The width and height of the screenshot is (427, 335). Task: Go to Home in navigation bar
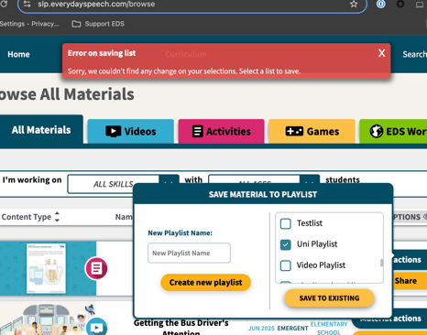click(x=18, y=54)
